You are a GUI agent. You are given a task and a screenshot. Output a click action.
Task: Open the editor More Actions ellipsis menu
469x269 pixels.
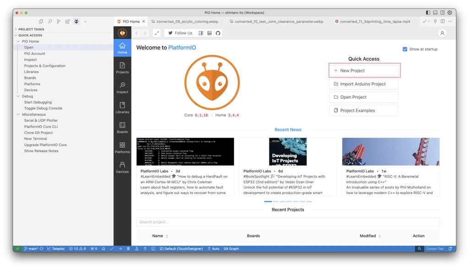450,22
